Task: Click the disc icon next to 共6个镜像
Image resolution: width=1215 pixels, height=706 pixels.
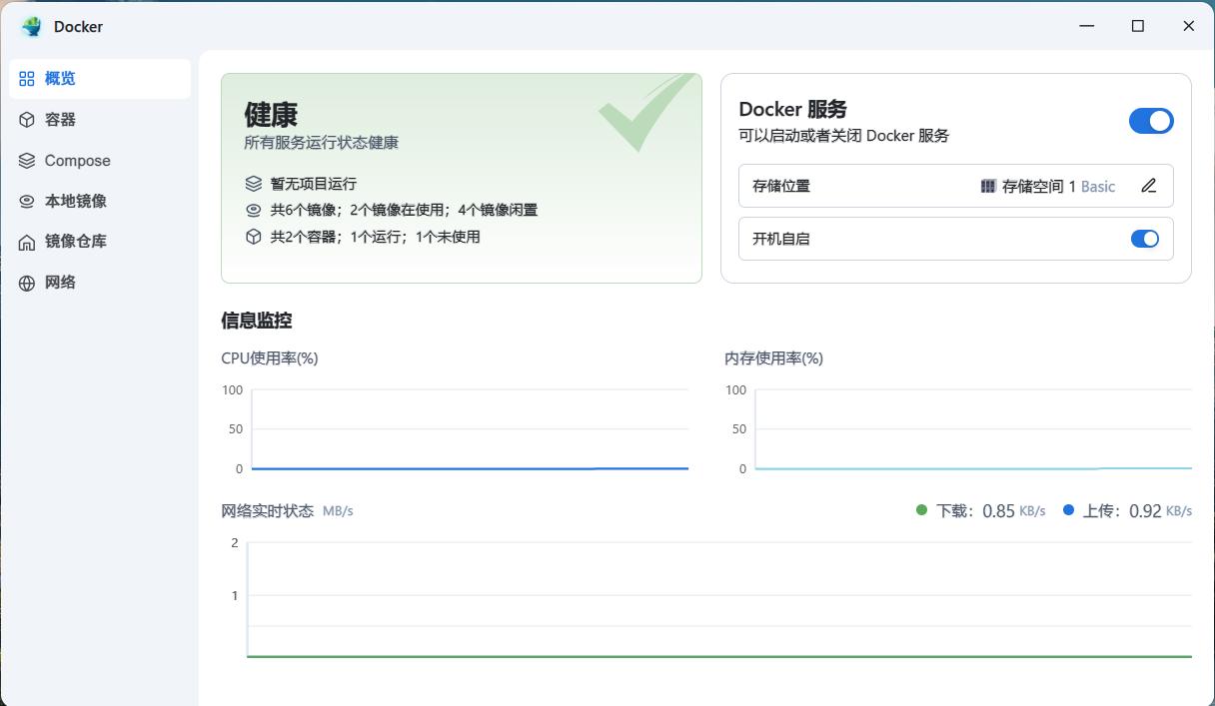Action: pyautogui.click(x=254, y=211)
